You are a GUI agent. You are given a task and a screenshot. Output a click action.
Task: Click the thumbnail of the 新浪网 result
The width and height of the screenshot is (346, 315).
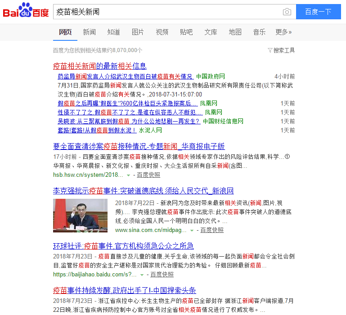click(x=81, y=215)
